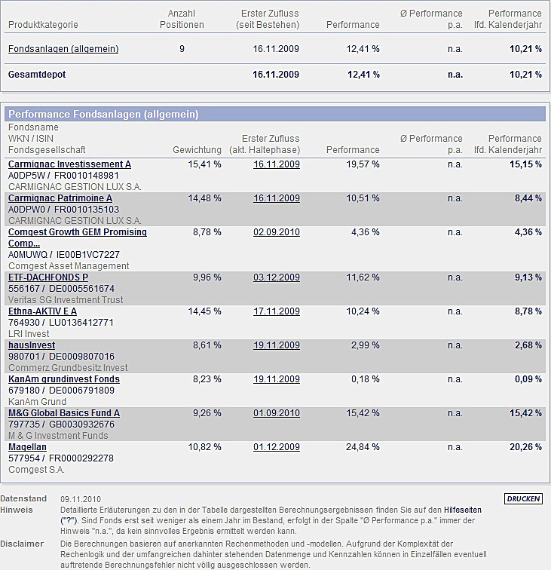Select the M&G Global Basics Fund A link
551x570 pixels.
point(64,413)
